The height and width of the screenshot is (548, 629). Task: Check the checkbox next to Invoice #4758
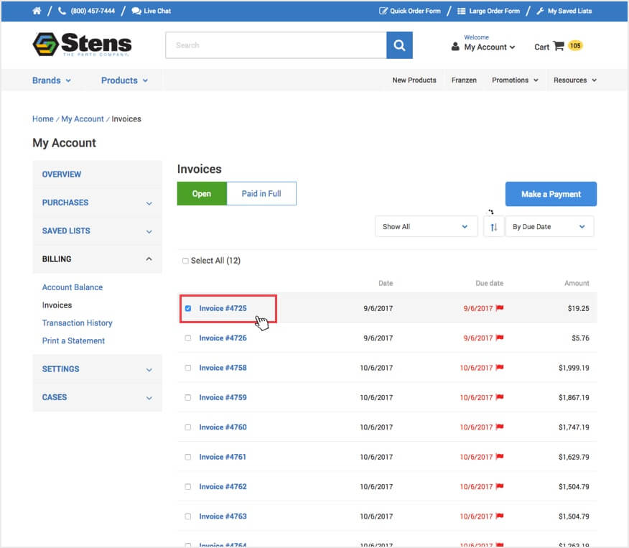coord(188,367)
